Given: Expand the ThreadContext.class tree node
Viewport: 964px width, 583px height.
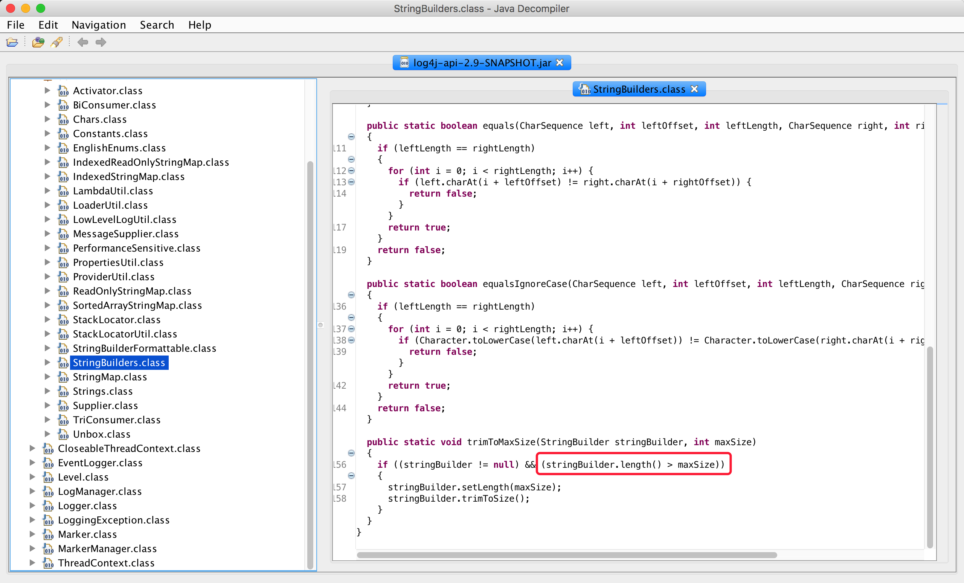Looking at the screenshot, I should point(32,563).
